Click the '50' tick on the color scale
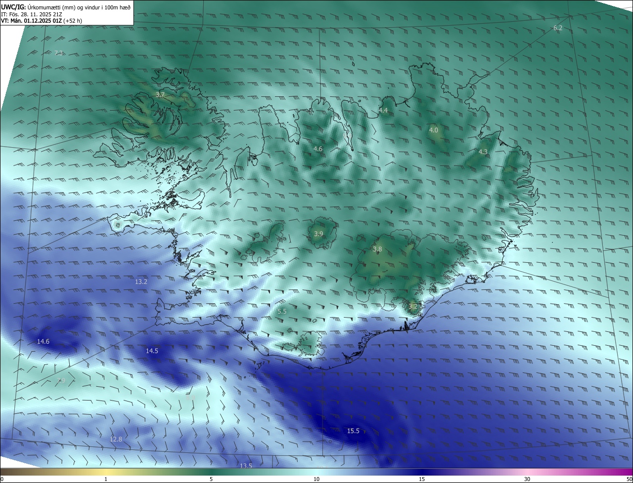The image size is (633, 483). coord(629,479)
